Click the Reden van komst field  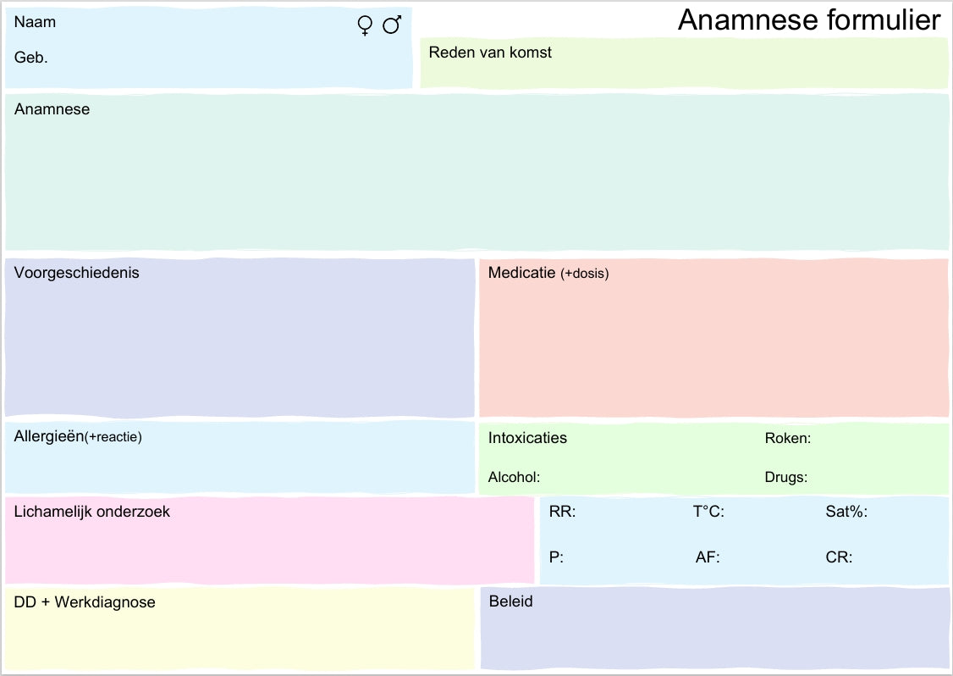coord(684,63)
